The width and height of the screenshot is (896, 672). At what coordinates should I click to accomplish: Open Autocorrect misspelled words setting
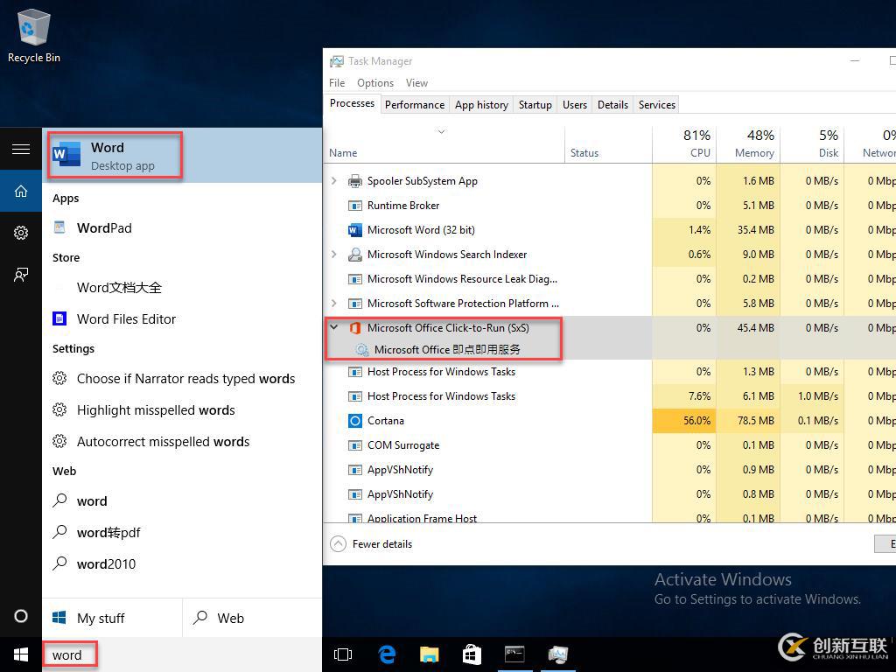tap(182, 442)
